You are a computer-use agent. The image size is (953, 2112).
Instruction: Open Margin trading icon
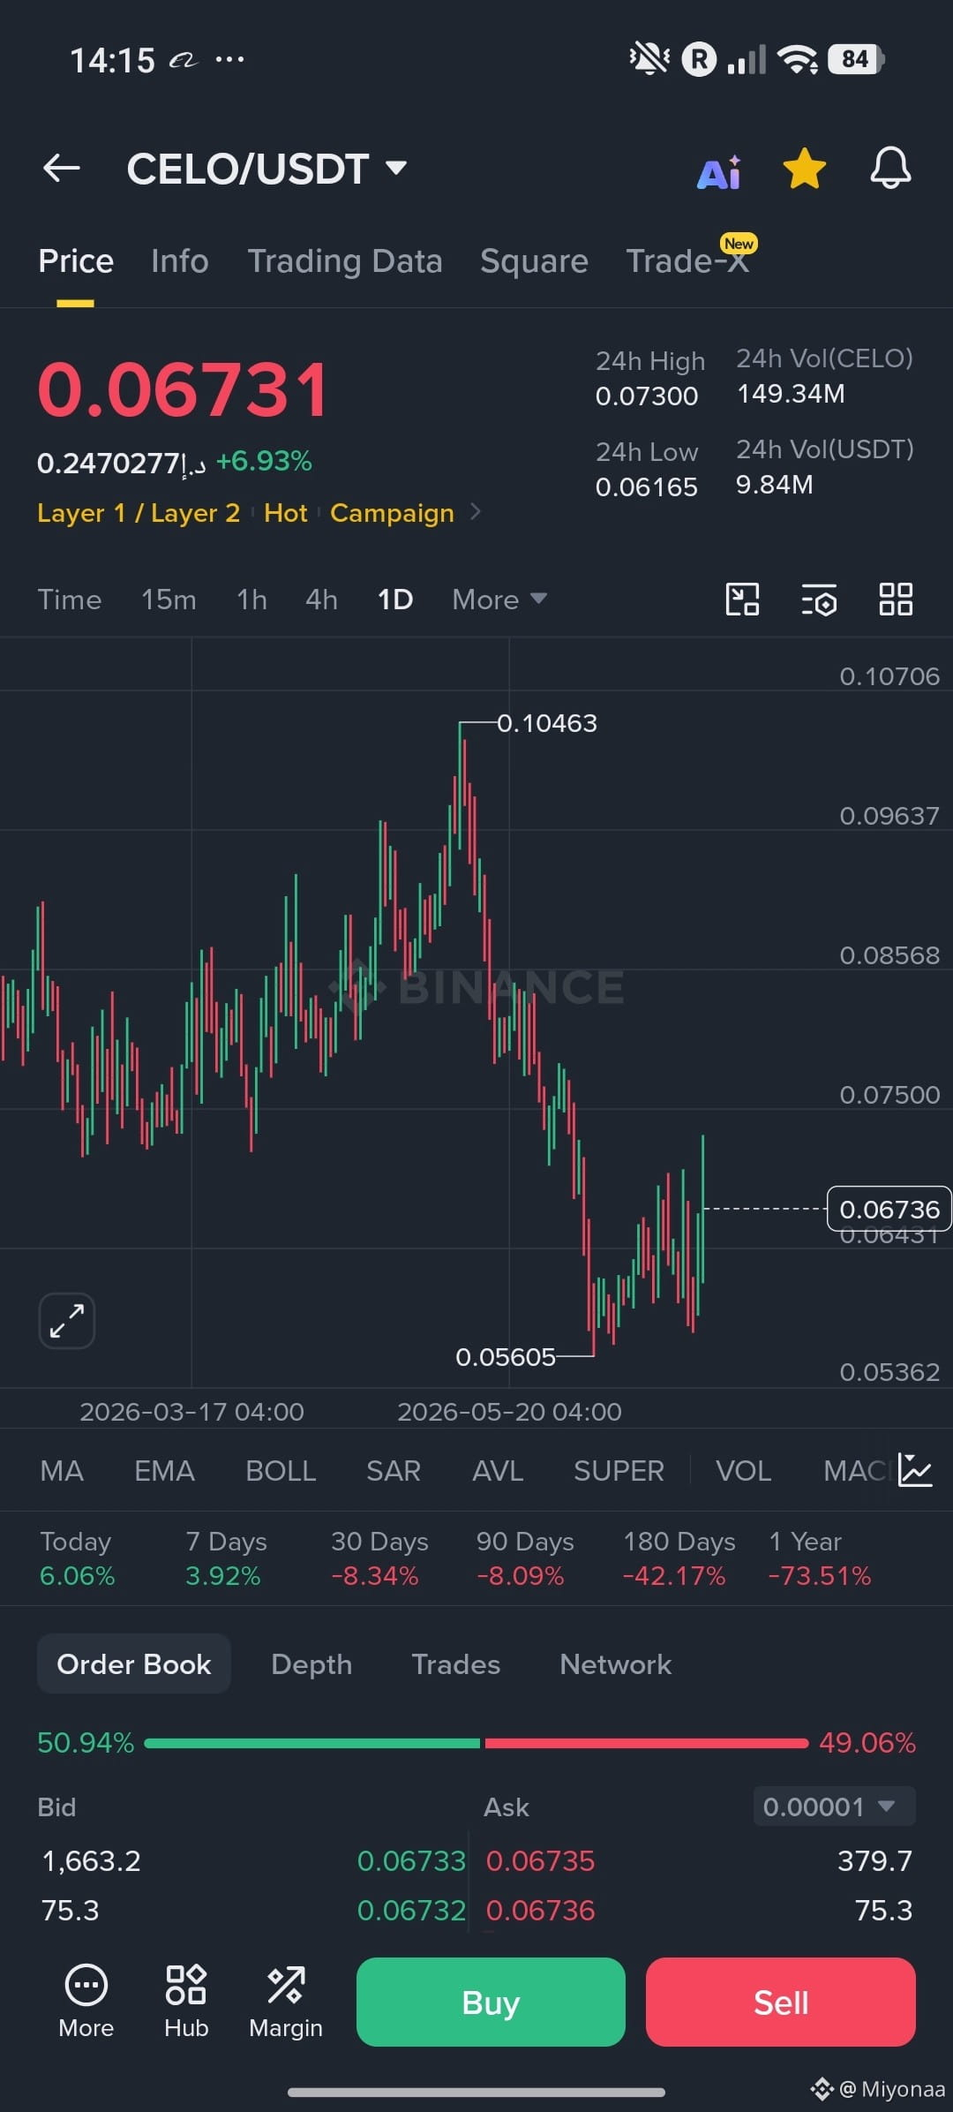(x=286, y=2002)
